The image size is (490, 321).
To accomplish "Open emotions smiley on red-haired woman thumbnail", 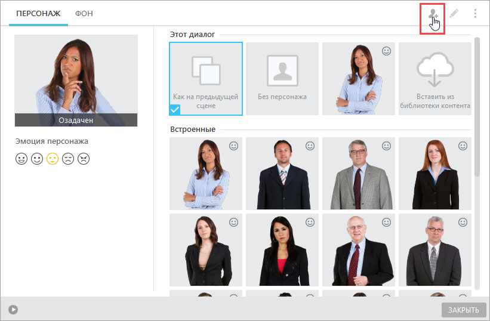I will tap(463, 146).
